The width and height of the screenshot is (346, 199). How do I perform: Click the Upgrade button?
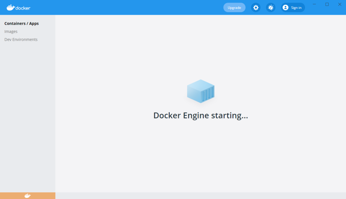point(234,7)
